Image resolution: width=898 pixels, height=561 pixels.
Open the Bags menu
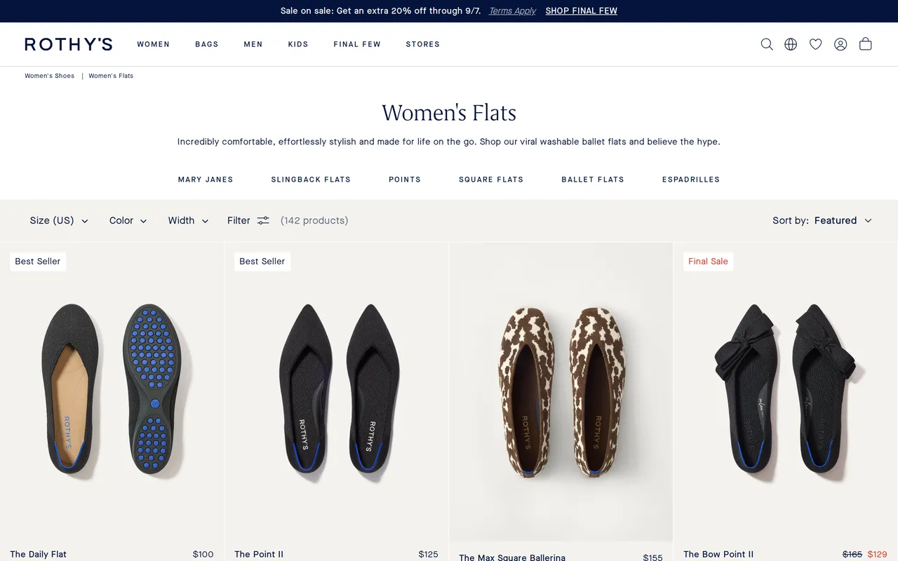207,44
